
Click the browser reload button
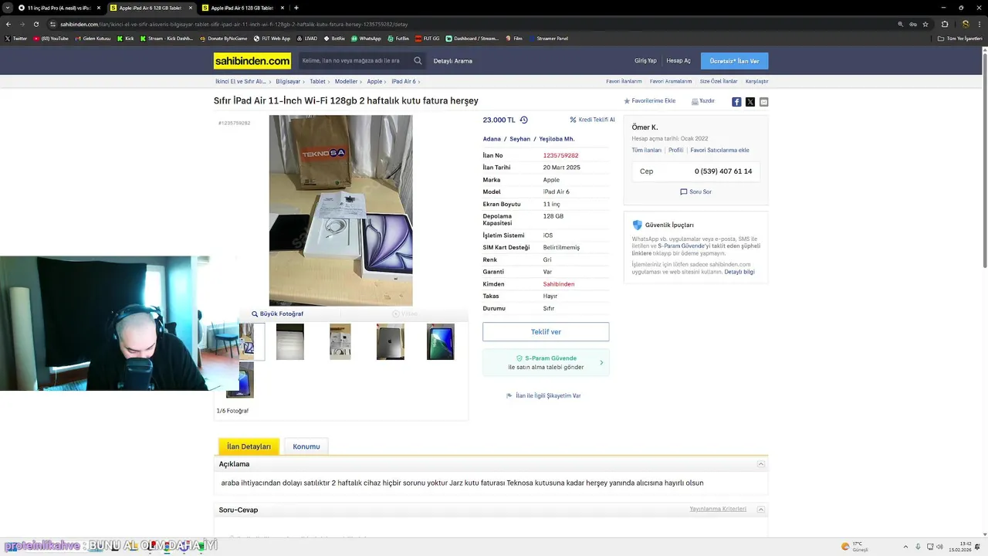(x=36, y=24)
